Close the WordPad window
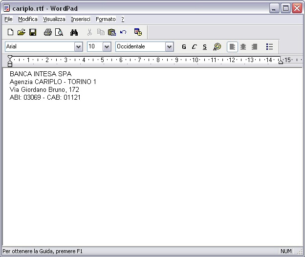The width and height of the screenshot is (305, 257). click(x=297, y=8)
